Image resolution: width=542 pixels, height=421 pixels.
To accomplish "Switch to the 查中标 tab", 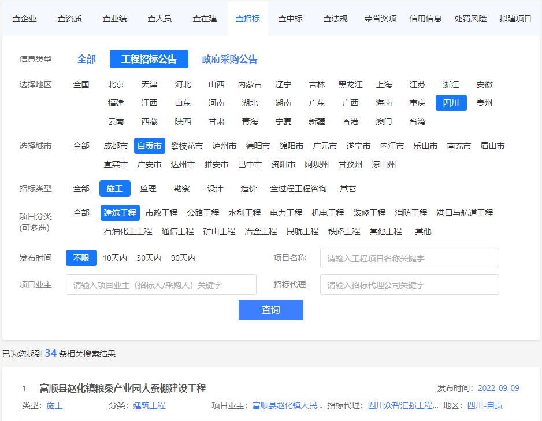I will [x=290, y=19].
